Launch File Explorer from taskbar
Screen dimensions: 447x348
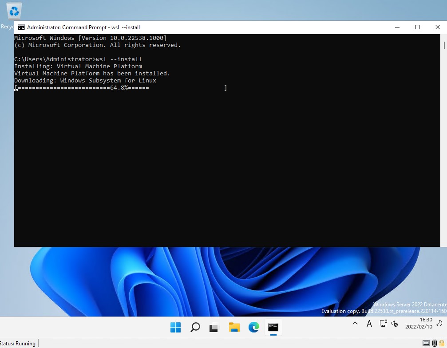pos(234,327)
